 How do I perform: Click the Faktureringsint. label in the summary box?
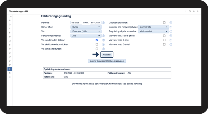(x=116, y=73)
